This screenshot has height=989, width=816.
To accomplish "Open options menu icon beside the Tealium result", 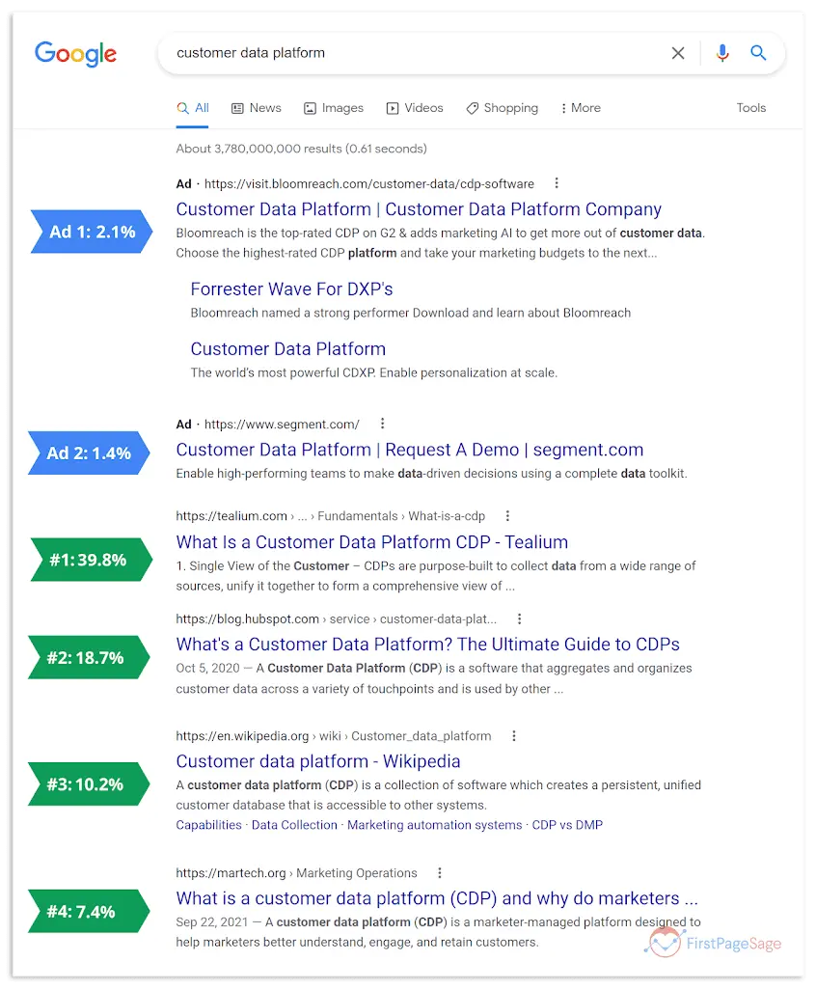I will click(507, 515).
